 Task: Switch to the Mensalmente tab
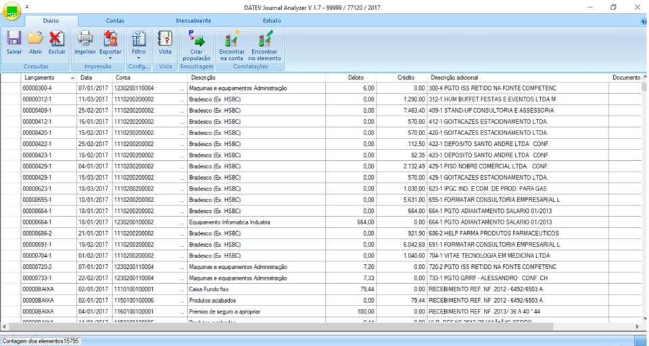click(193, 21)
